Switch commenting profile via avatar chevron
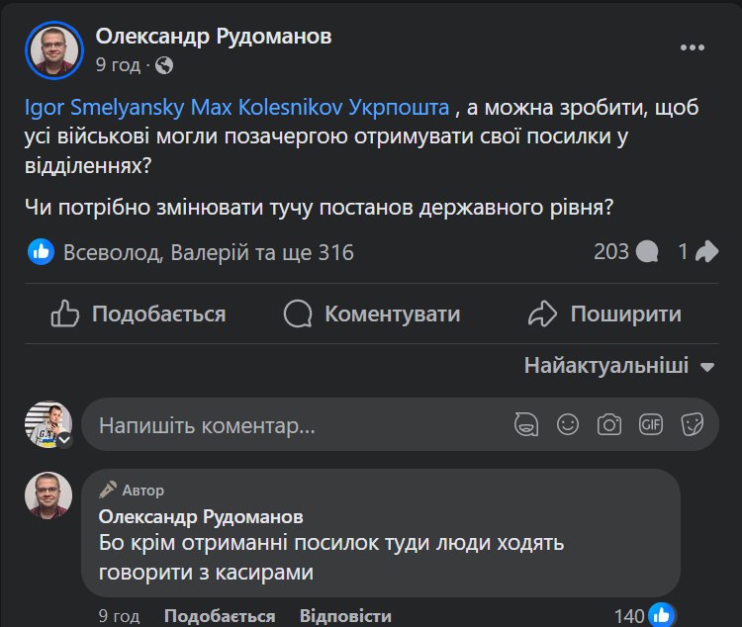The height and width of the screenshot is (627, 742). pos(64,439)
